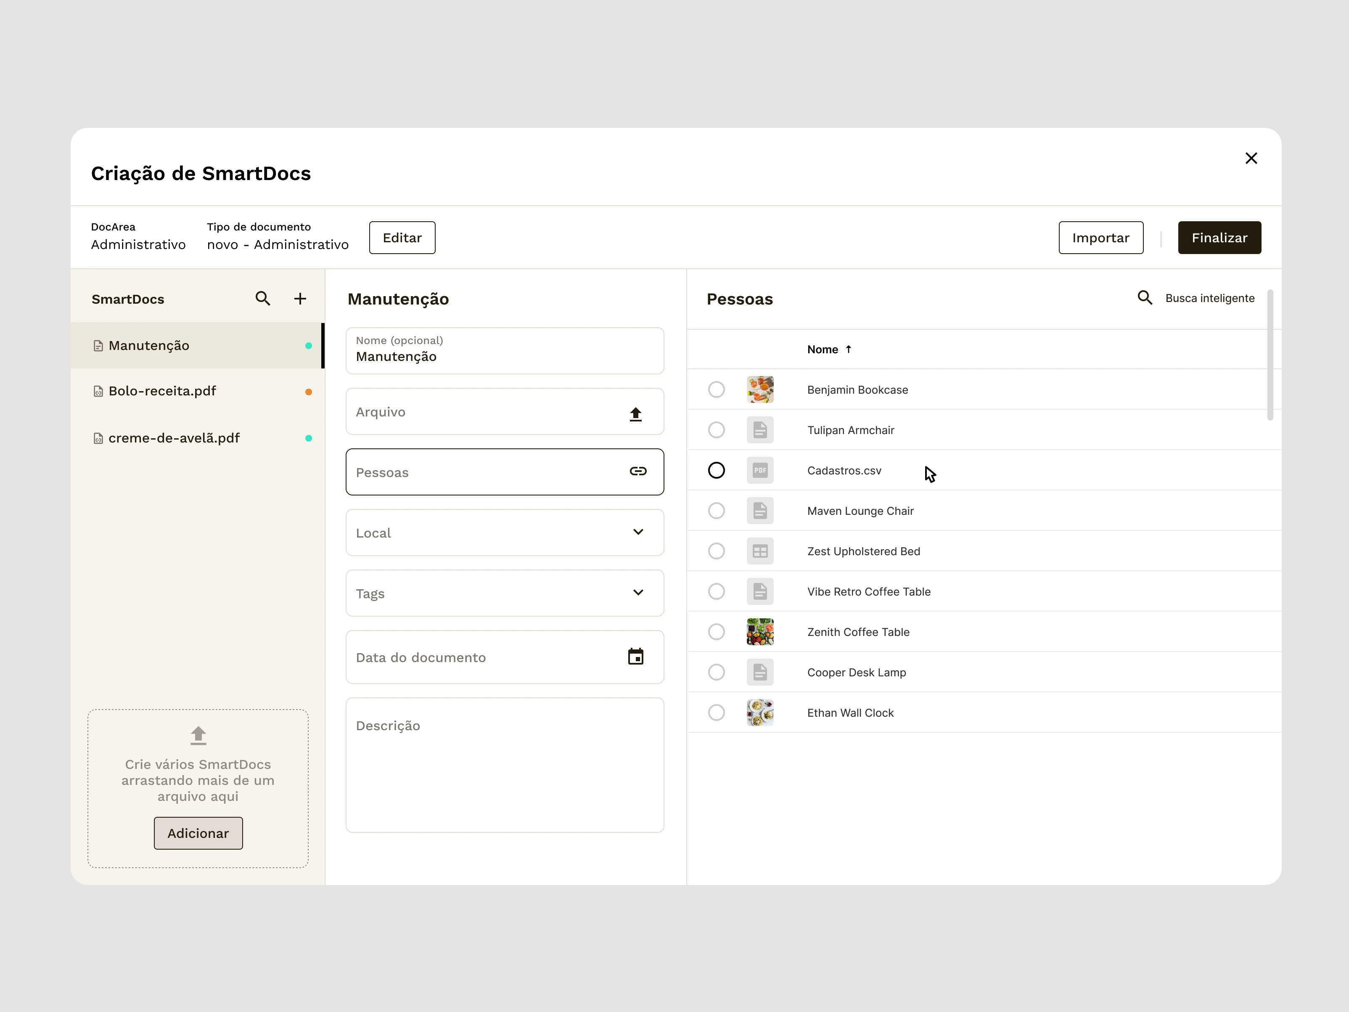Click the table icon beside Zest Upholstered Bed

tap(760, 551)
